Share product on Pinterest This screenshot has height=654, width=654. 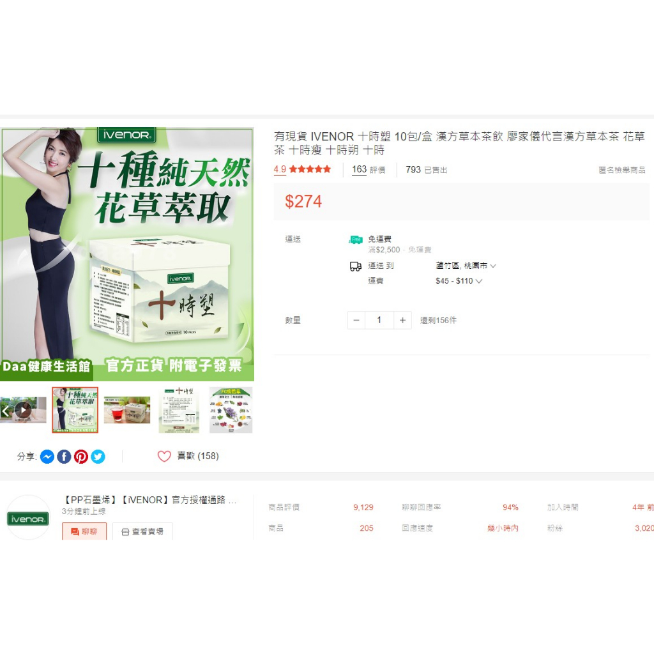pos(81,457)
